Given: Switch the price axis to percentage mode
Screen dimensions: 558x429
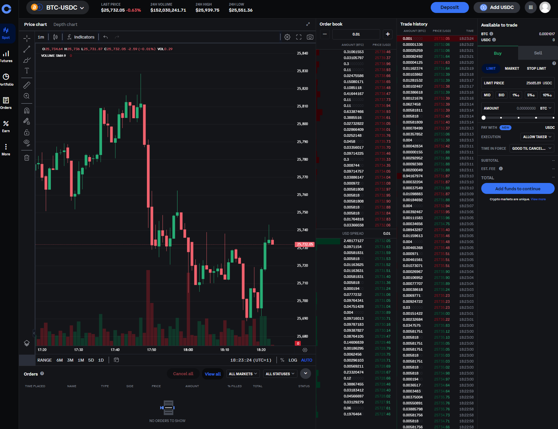Looking at the screenshot, I should tap(282, 360).
